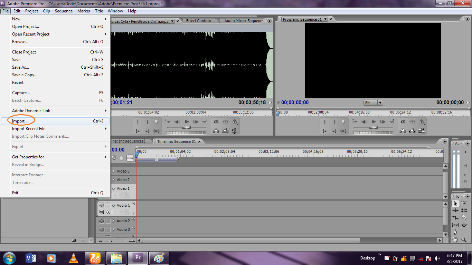Select the Ripple Edit tool
The width and height of the screenshot is (472, 265).
[x=455, y=210]
